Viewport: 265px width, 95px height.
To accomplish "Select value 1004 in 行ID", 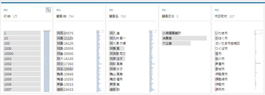I will pos(22,74).
